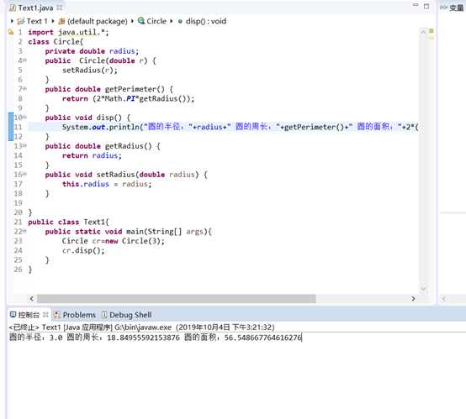Collapse the disp method fold at line 10

pyautogui.click(x=25, y=118)
